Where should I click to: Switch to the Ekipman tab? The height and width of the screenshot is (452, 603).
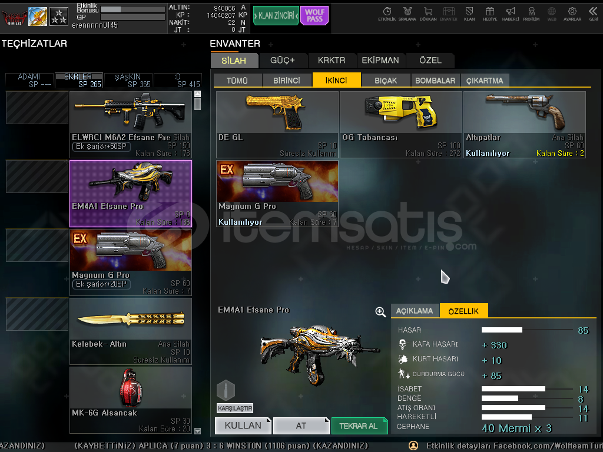pos(380,61)
